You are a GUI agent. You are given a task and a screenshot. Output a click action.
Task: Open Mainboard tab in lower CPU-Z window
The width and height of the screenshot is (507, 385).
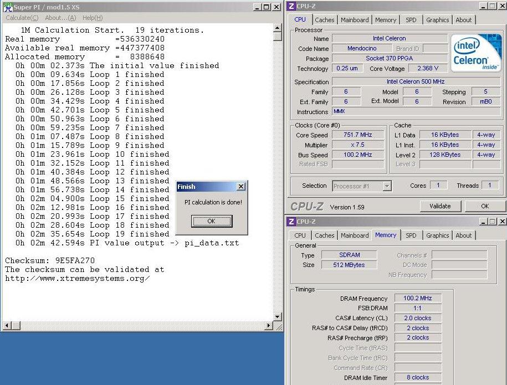[x=355, y=235]
